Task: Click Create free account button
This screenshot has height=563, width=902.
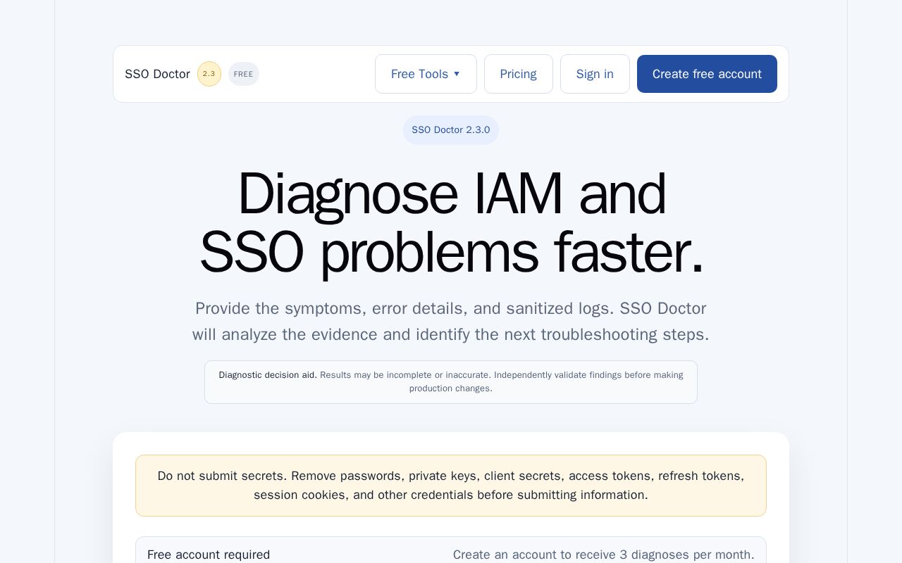Action: pos(707,74)
